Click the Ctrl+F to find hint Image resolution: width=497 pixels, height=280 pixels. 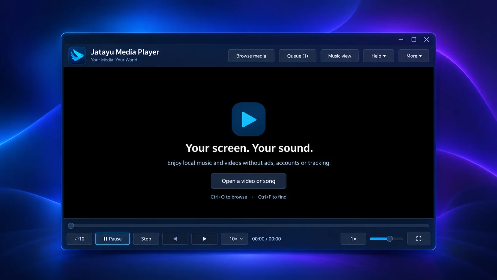(x=272, y=197)
